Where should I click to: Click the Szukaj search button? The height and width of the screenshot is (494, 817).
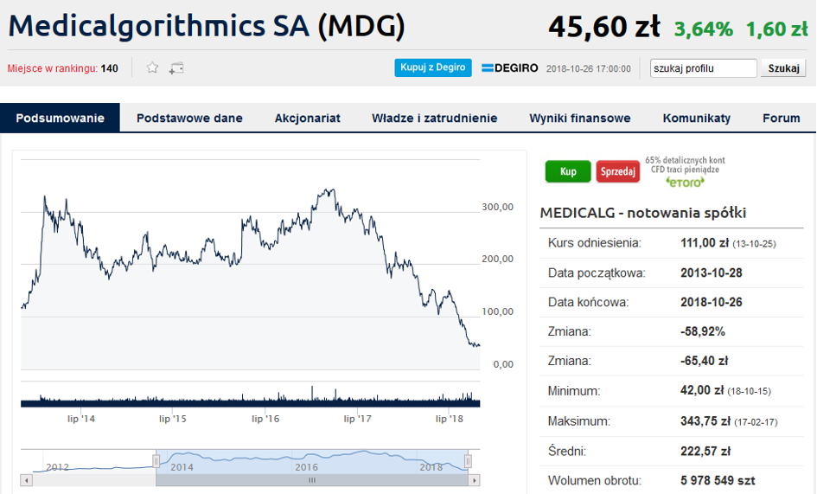point(783,68)
